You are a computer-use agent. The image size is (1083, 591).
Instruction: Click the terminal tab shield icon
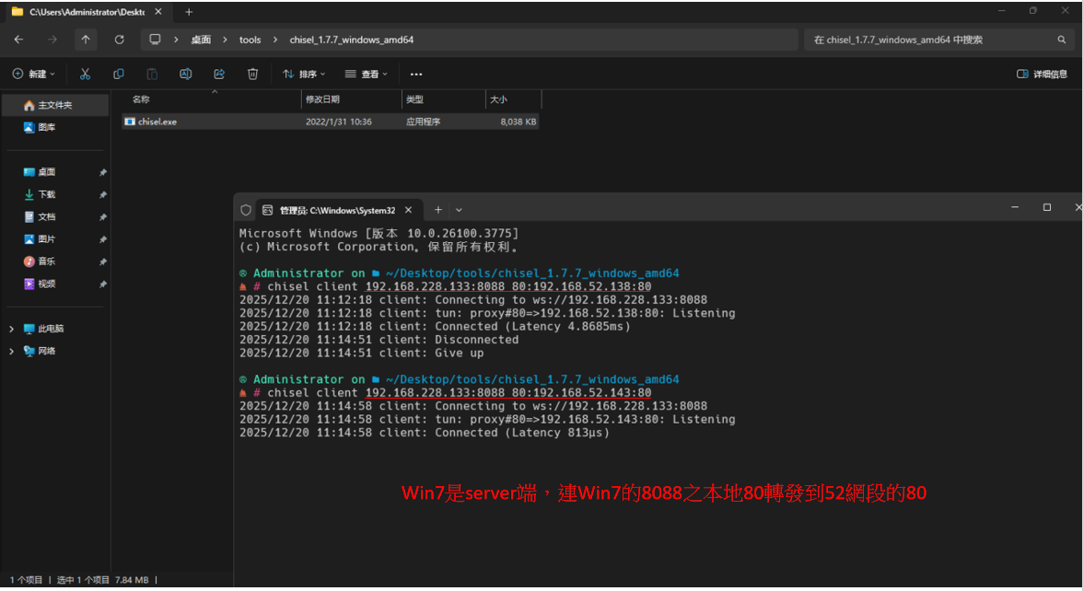[x=245, y=210]
